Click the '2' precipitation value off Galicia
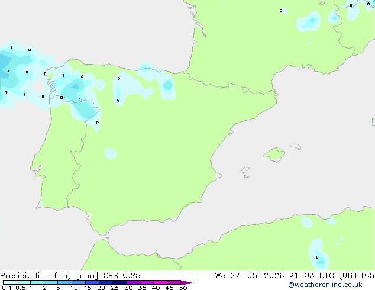 pos(9,70)
